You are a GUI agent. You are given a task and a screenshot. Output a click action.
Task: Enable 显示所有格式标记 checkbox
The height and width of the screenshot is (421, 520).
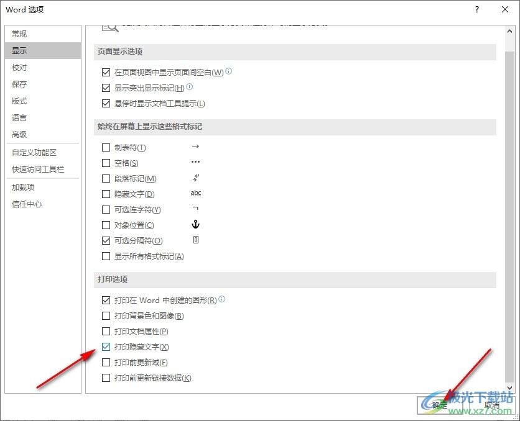point(106,256)
